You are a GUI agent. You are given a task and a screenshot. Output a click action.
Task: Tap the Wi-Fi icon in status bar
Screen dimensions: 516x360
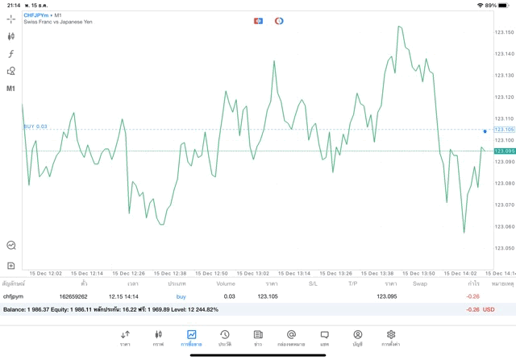point(481,6)
